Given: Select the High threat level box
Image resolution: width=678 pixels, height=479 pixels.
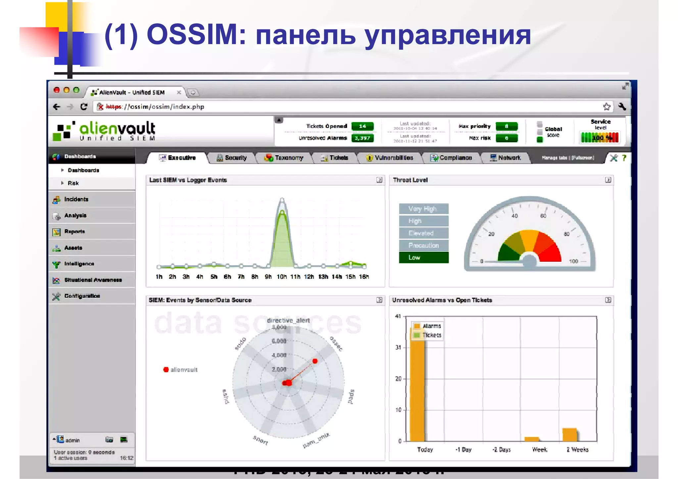Looking at the screenshot, I should click(x=424, y=221).
